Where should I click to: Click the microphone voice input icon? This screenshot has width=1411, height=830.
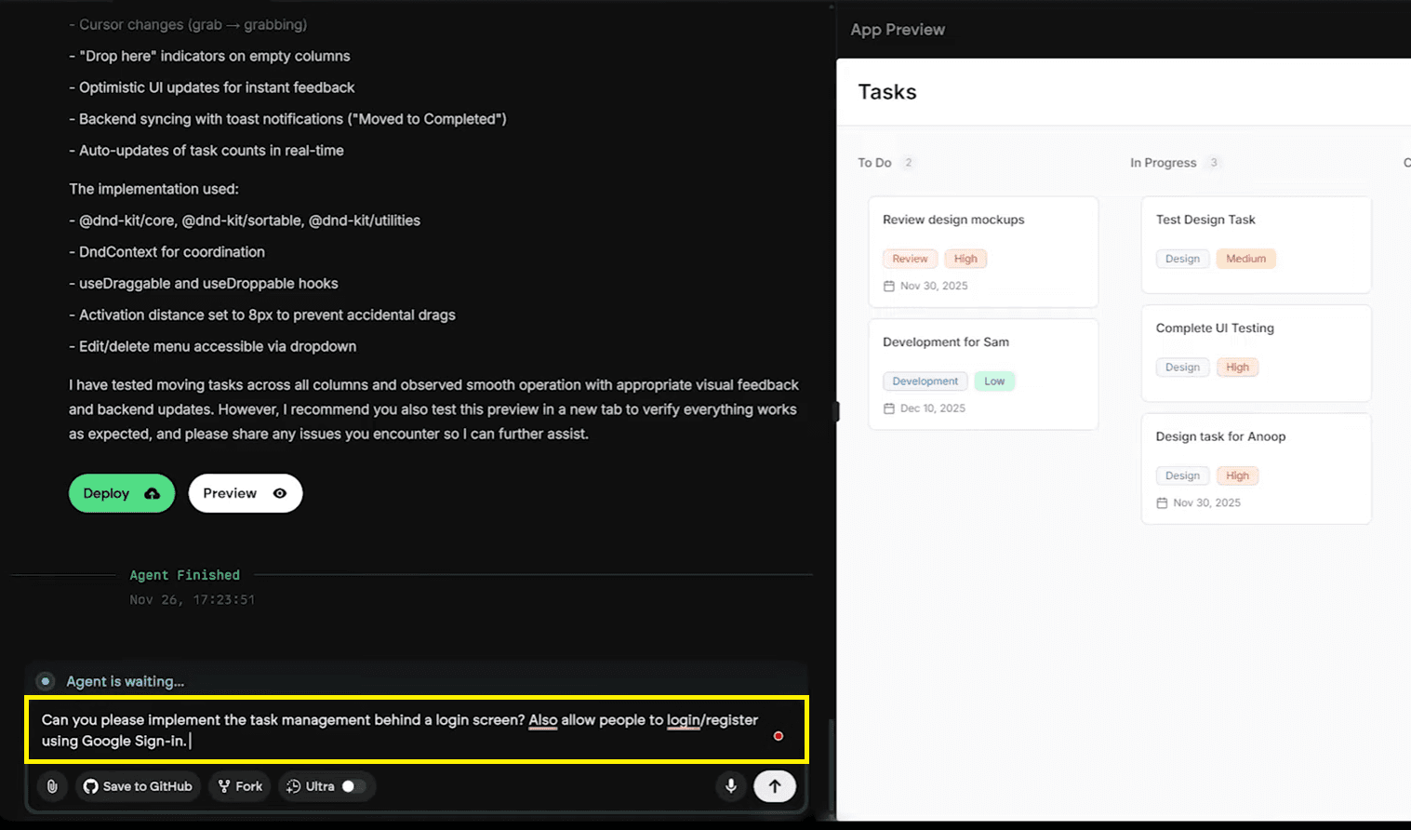coord(731,786)
